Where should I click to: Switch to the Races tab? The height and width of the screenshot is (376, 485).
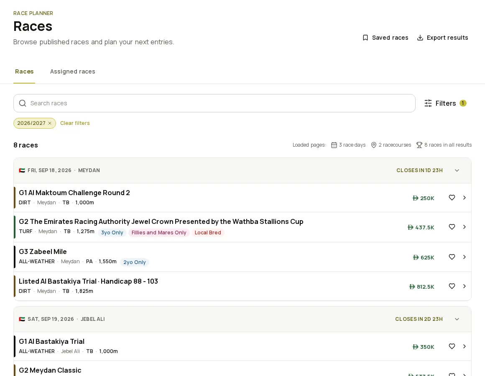point(24,72)
